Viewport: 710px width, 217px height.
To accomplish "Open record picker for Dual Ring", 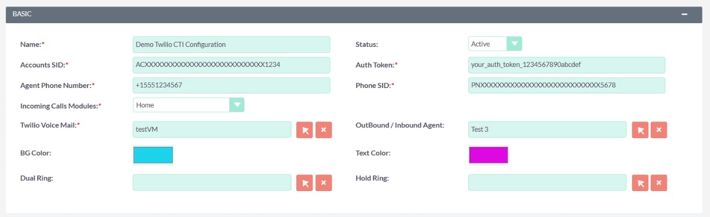I will 305,182.
